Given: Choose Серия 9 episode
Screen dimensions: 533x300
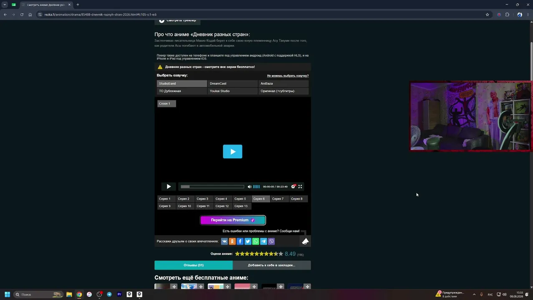Looking at the screenshot, I should pyautogui.click(x=167, y=206).
